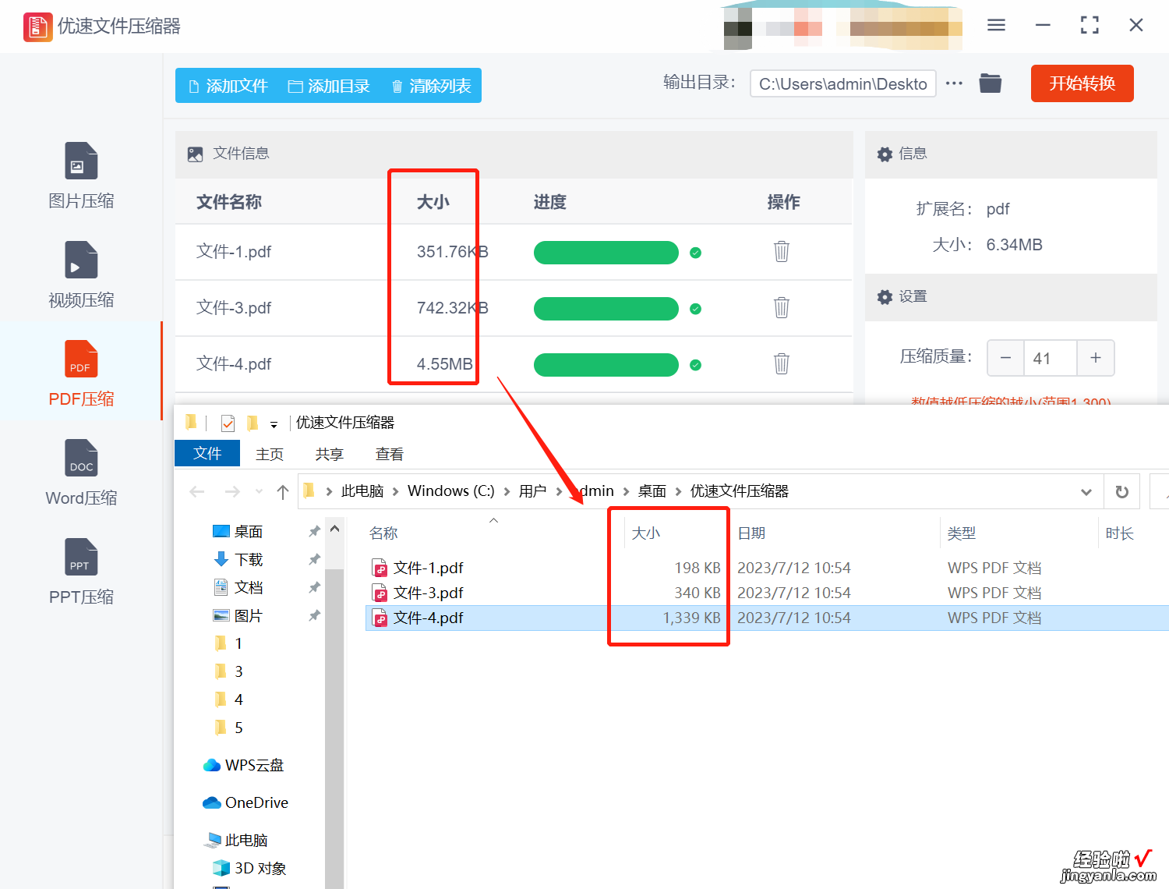Select 文件-1.pdf in Explorer file list
This screenshot has width=1169, height=889.
coord(428,568)
